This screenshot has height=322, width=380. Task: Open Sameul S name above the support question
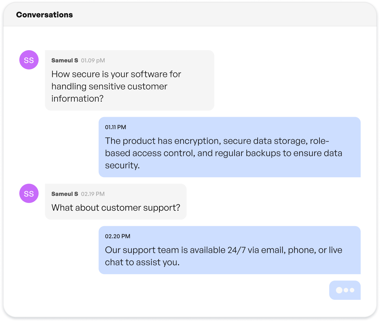(65, 194)
